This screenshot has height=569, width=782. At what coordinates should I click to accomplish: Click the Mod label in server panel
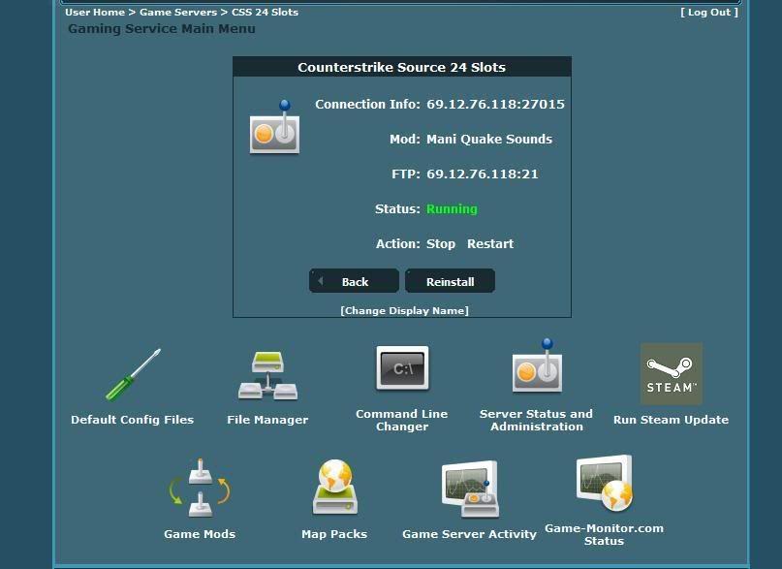click(x=405, y=140)
